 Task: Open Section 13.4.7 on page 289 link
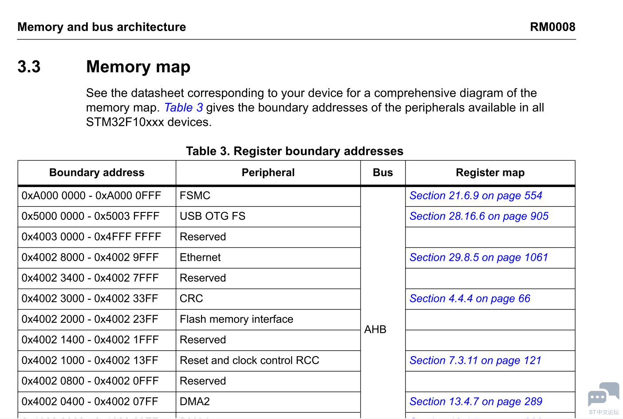click(x=476, y=402)
